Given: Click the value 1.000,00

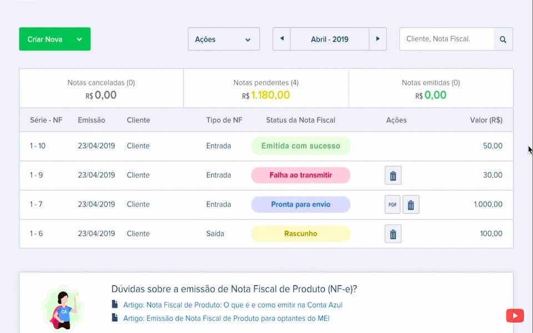Looking at the screenshot, I should tap(488, 204).
